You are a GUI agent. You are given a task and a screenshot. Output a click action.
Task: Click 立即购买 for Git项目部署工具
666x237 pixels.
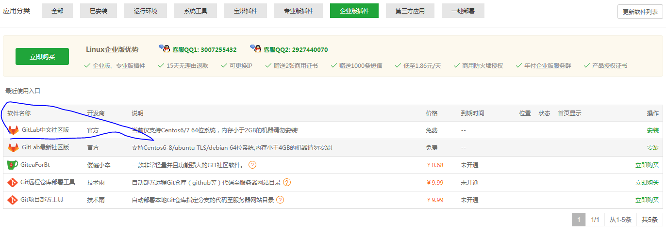tap(647, 200)
